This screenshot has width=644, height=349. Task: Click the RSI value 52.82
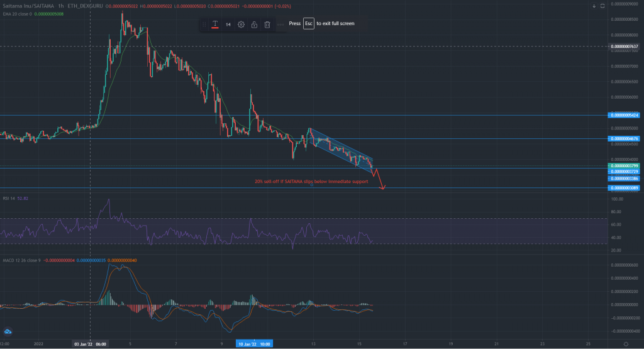23,198
